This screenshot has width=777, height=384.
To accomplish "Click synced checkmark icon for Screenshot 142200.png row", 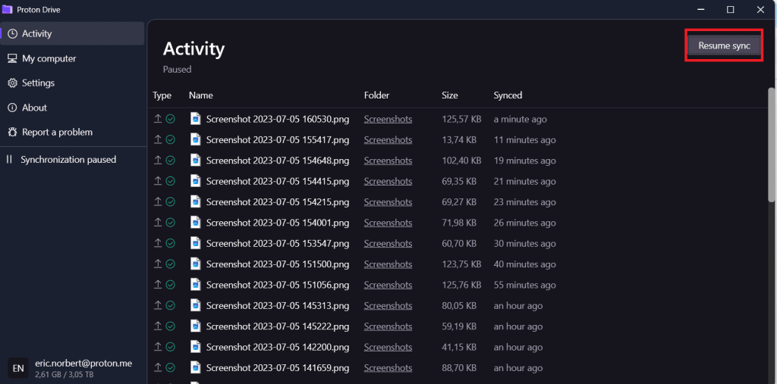I will pos(171,347).
